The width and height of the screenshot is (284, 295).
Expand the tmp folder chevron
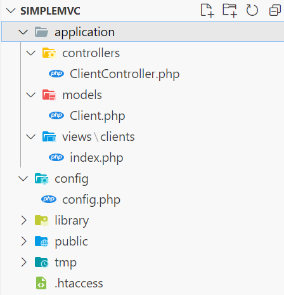[23, 262]
